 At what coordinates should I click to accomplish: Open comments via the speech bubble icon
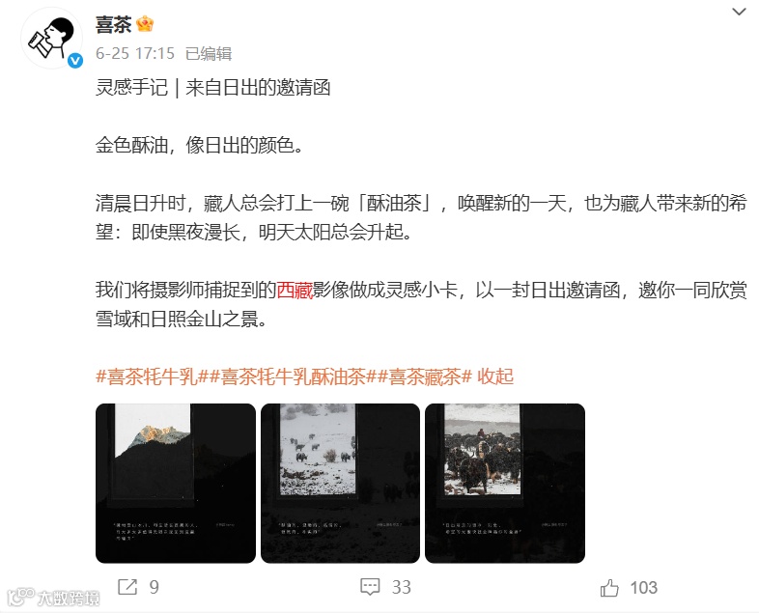[370, 587]
